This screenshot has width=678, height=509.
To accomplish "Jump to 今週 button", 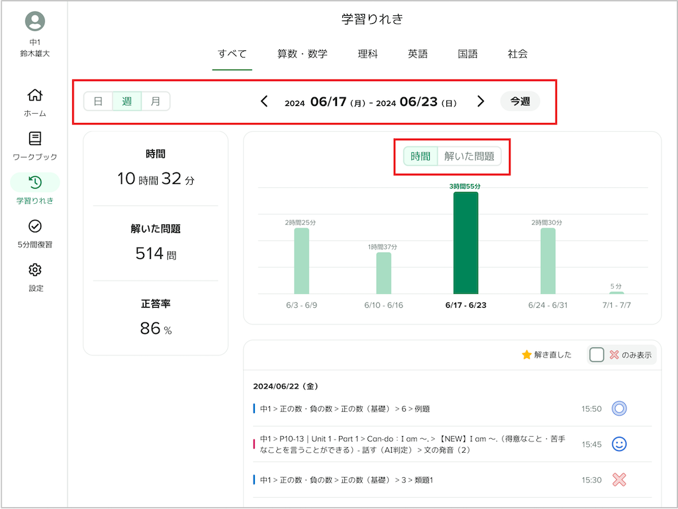I will pyautogui.click(x=520, y=101).
